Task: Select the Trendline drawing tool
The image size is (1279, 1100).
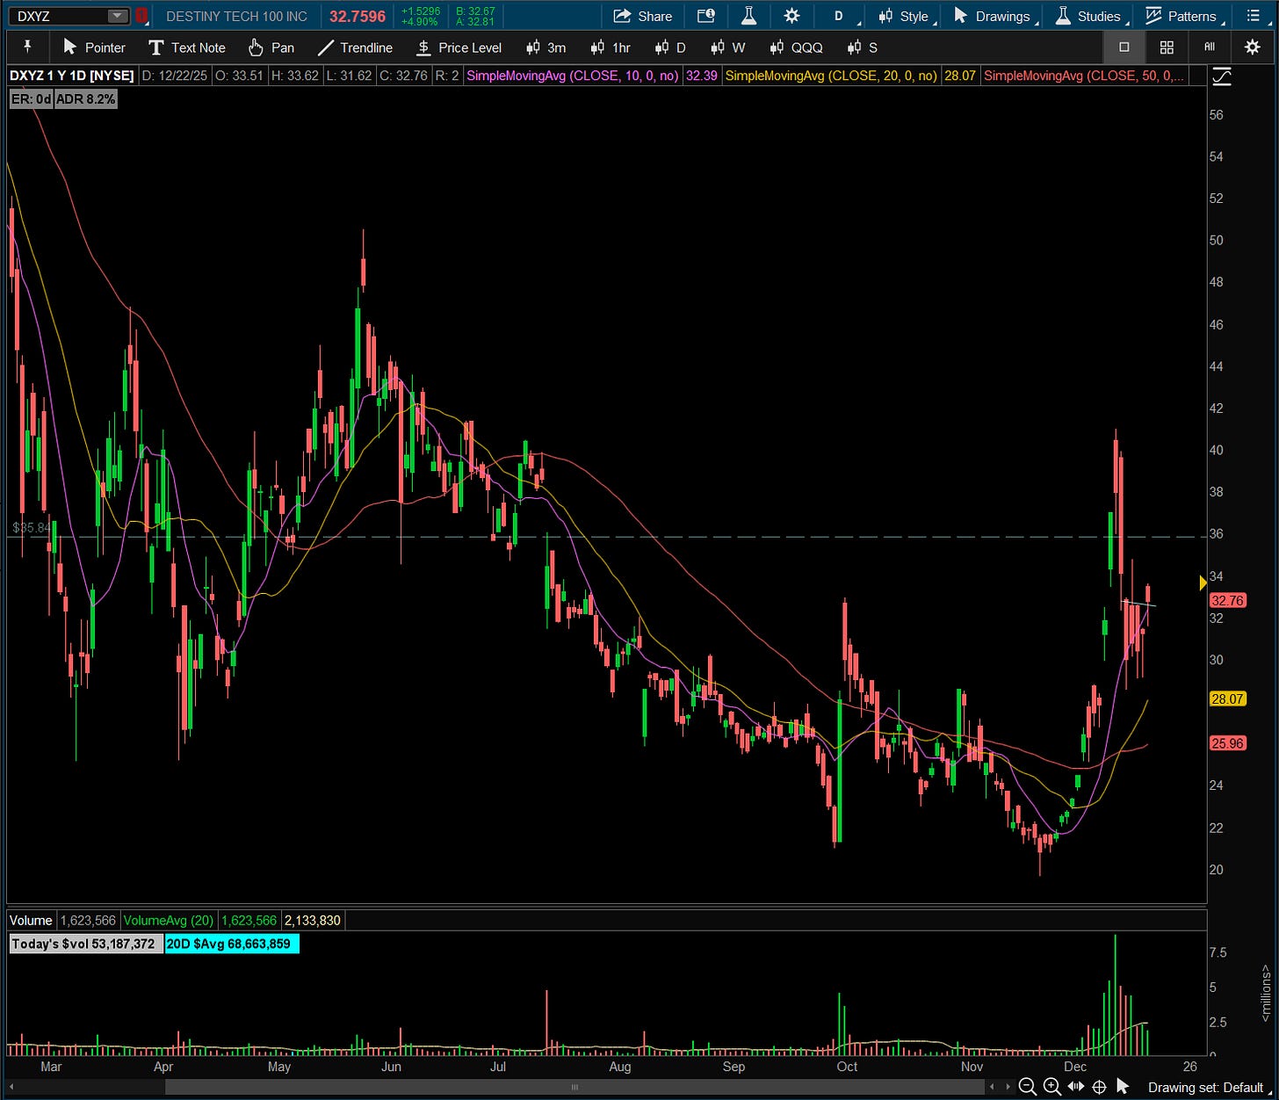Action: 355,47
